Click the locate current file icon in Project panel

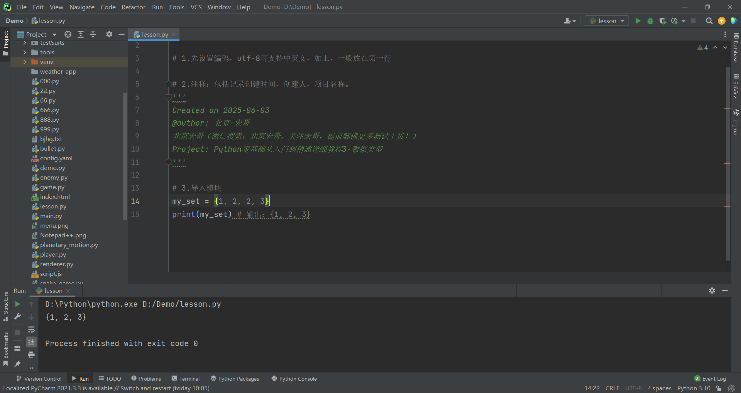[68, 34]
